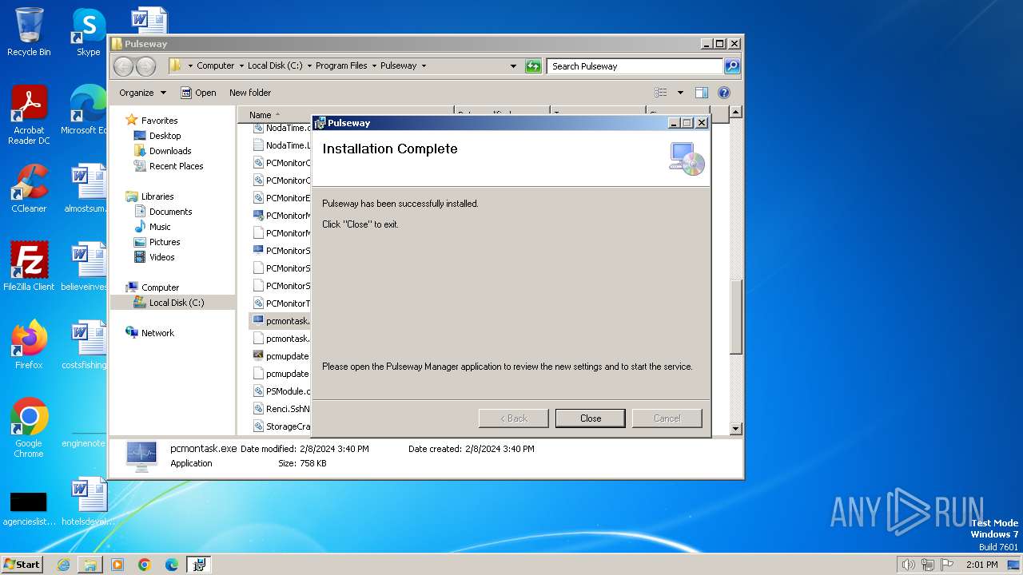The height and width of the screenshot is (575, 1023).
Task: Click the Search Pulseway field
Action: pyautogui.click(x=635, y=66)
